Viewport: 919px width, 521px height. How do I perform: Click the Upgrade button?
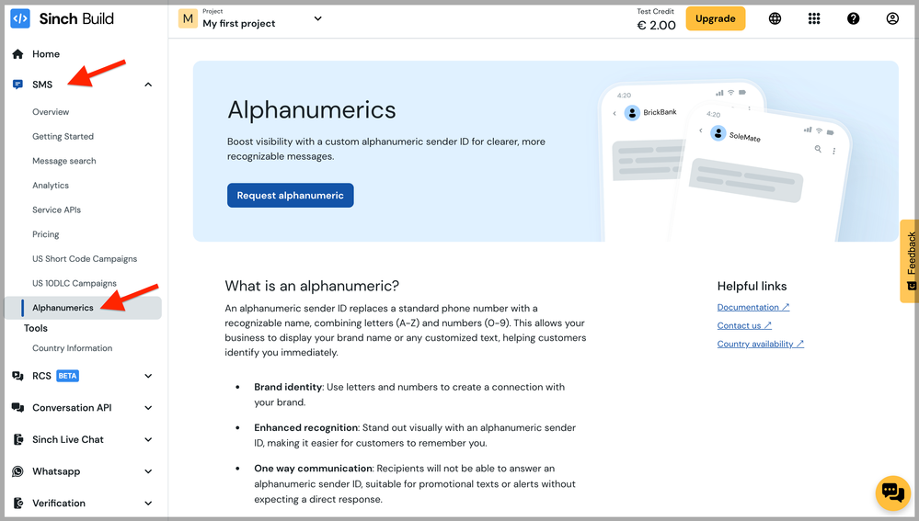715,18
